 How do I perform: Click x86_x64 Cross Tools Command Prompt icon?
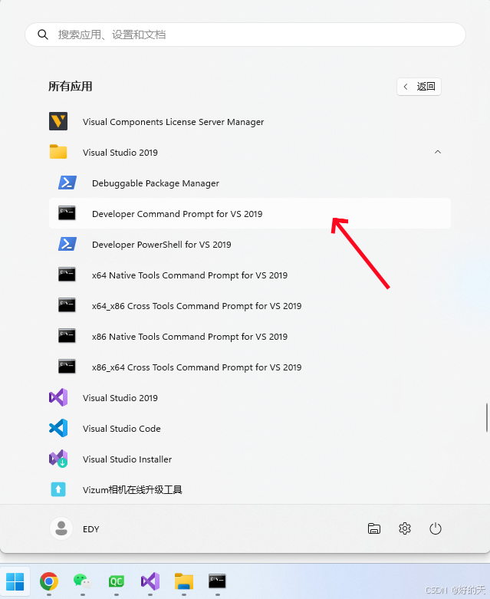pos(67,367)
